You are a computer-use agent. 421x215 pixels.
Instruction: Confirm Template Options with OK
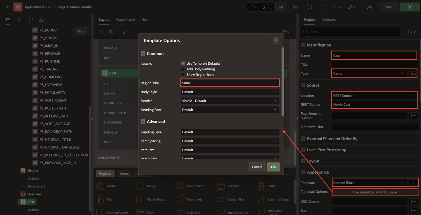pos(273,167)
